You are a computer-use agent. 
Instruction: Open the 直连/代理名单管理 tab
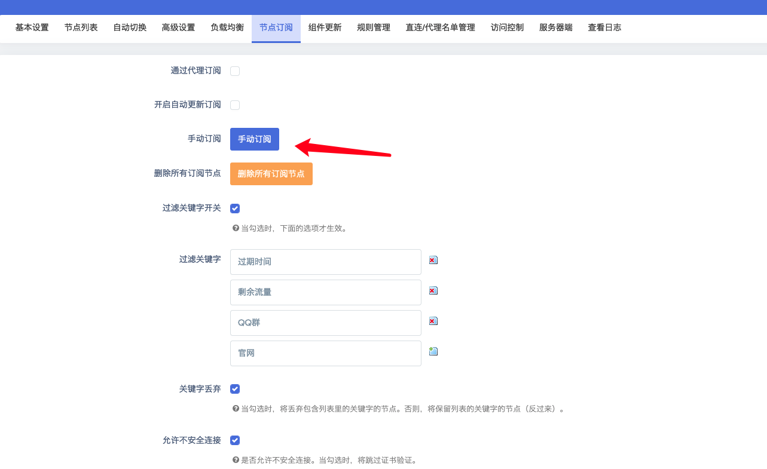click(441, 28)
